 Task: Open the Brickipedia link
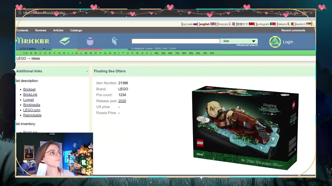[32, 105]
